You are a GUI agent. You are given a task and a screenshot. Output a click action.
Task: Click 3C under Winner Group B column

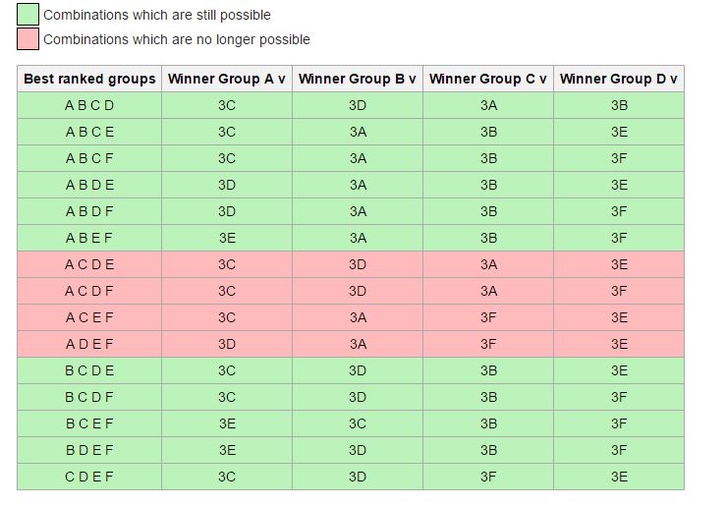pos(358,423)
